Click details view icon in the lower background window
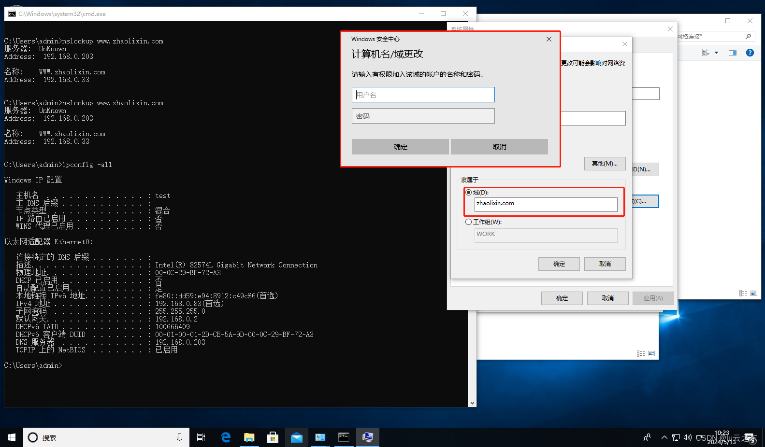 pos(641,353)
